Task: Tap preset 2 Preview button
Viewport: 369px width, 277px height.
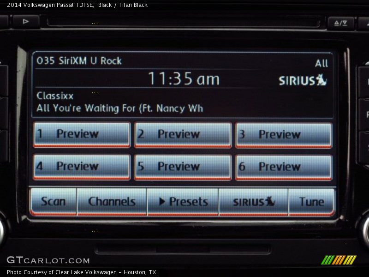Action: click(183, 135)
